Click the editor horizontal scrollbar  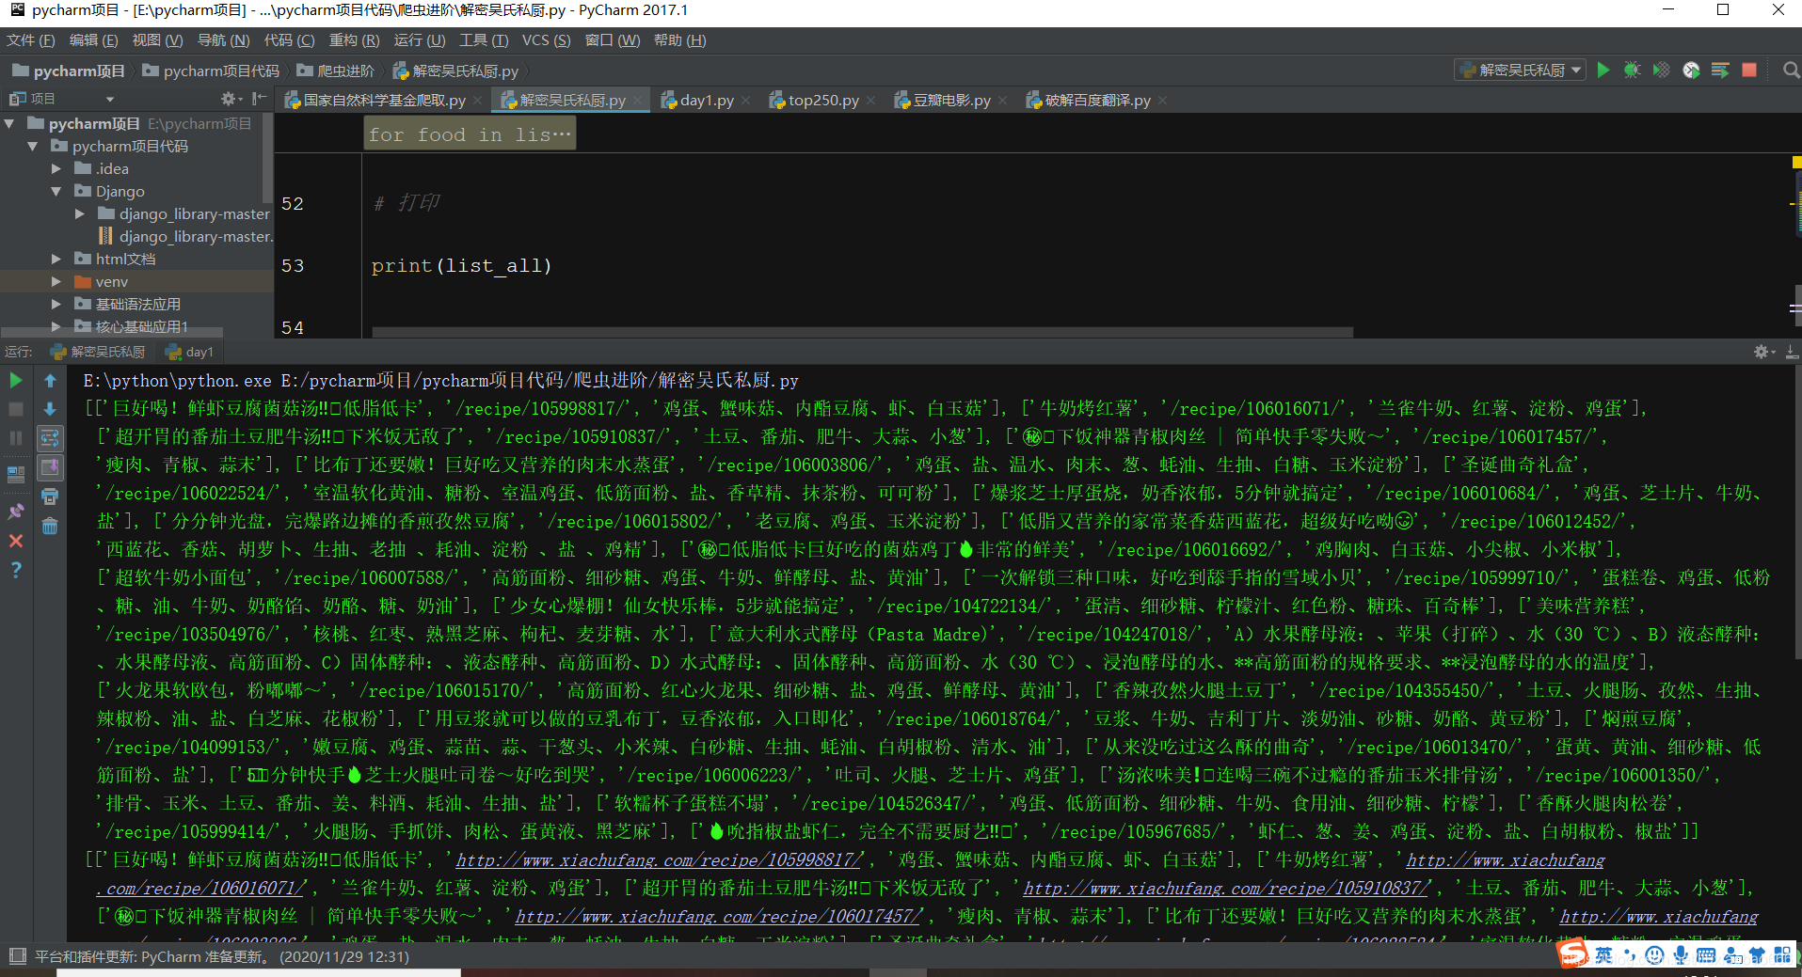pyautogui.click(x=862, y=332)
